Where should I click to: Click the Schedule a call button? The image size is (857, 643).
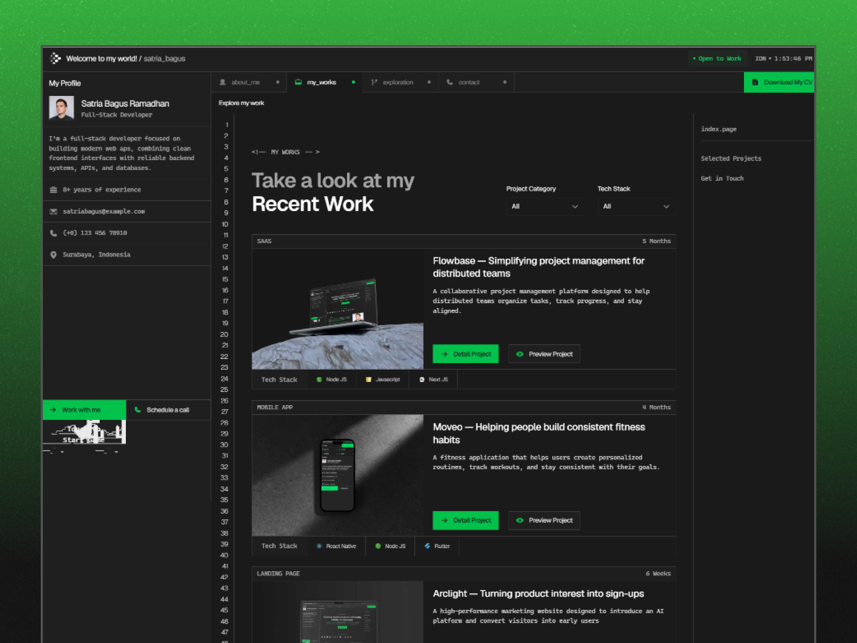(169, 410)
